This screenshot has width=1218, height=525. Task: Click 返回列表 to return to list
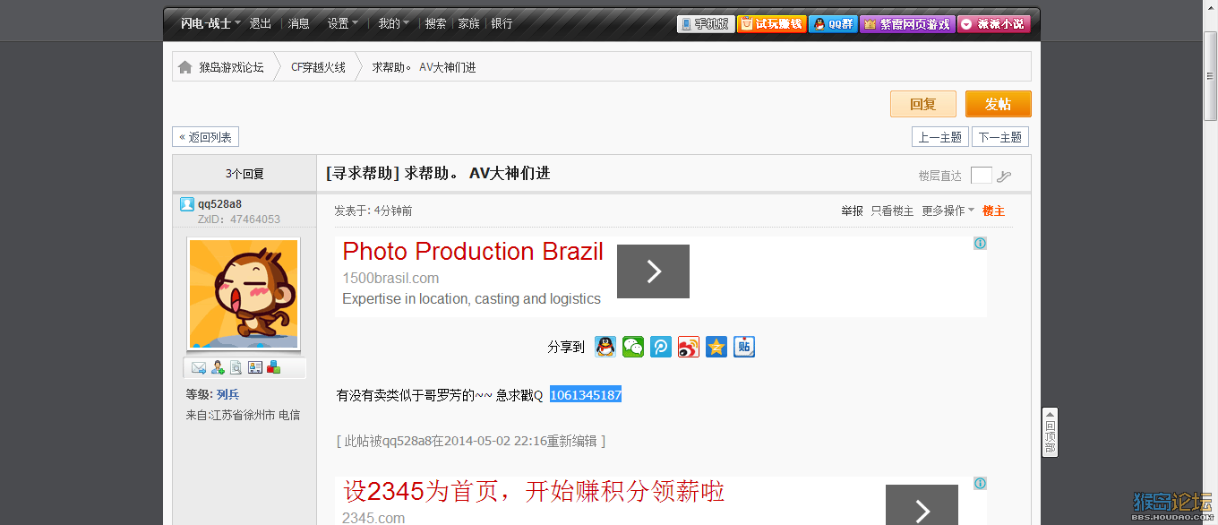tap(206, 137)
